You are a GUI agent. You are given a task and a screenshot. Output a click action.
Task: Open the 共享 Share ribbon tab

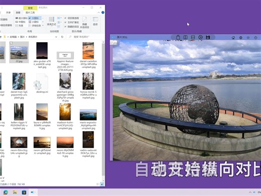pos(8,13)
